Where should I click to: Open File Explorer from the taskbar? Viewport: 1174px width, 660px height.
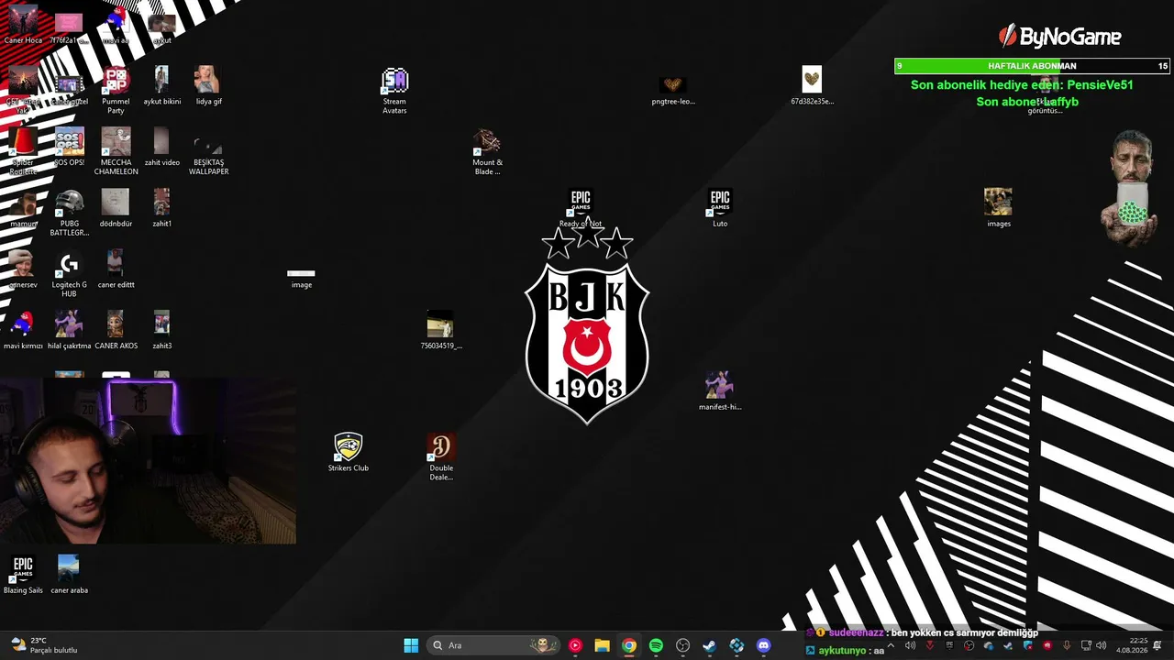[602, 645]
